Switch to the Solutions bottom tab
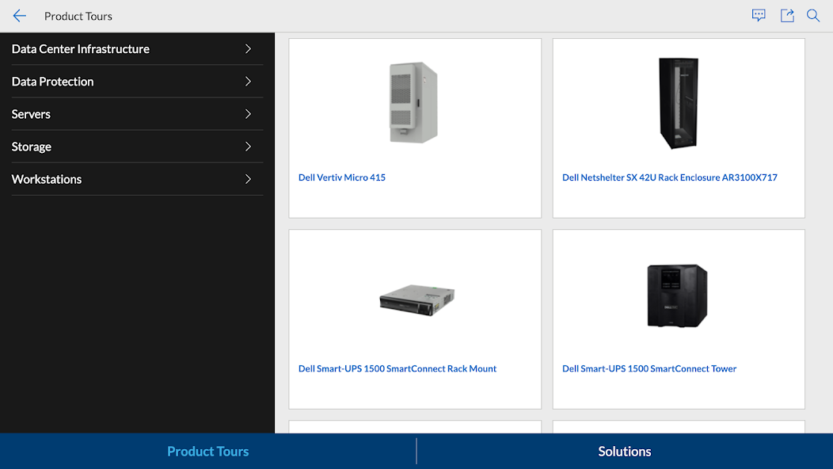This screenshot has height=469, width=833. point(625,451)
